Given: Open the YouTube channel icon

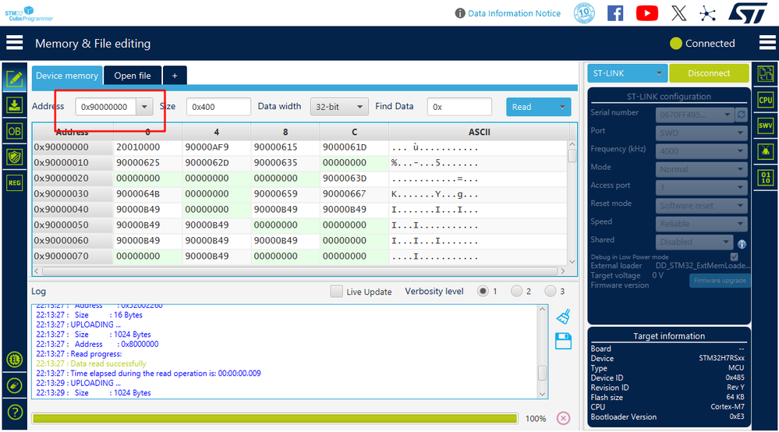Looking at the screenshot, I should tap(647, 13).
